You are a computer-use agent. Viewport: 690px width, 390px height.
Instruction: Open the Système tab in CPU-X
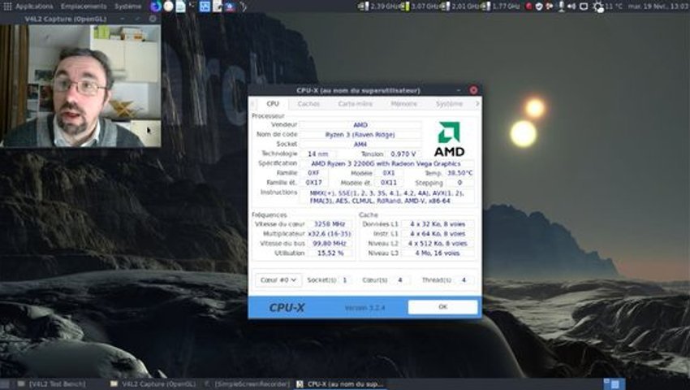pos(449,104)
